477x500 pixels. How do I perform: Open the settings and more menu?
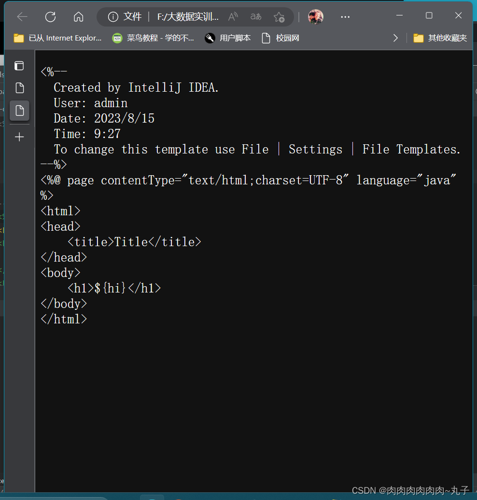click(x=345, y=16)
